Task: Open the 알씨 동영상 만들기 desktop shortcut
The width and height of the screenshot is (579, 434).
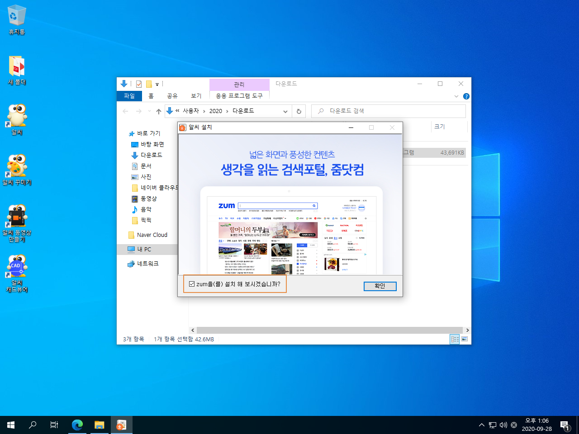Action: coord(17,223)
